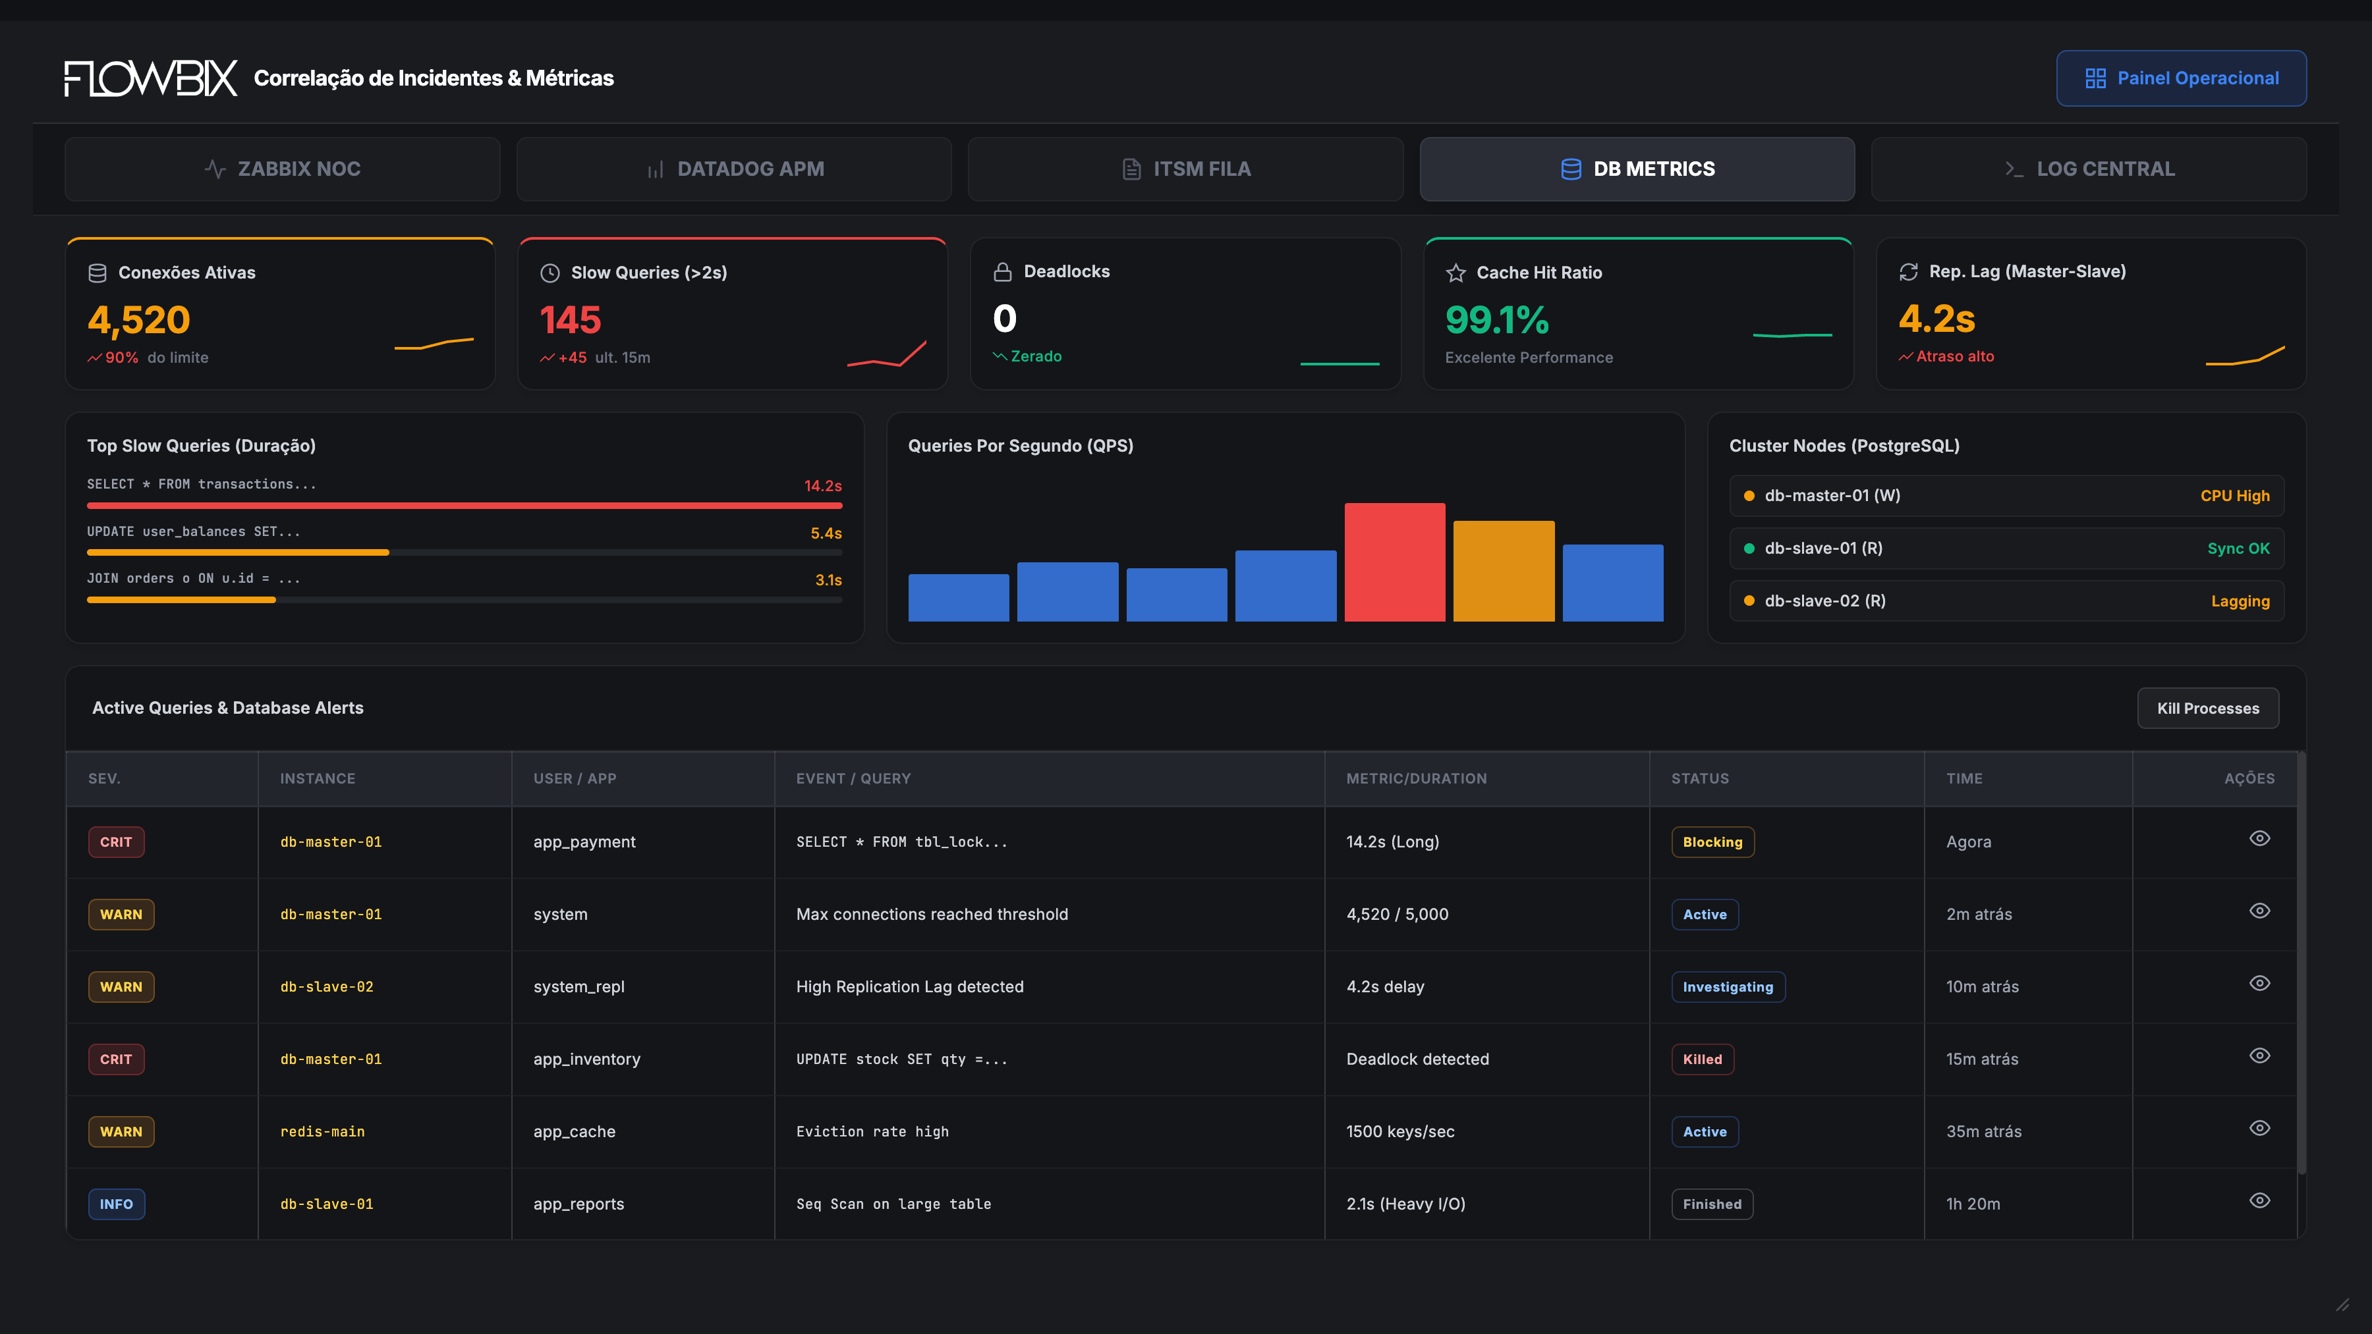Click the FLOWBIX logo
Viewport: 2372px width, 1334px height.
(150, 78)
